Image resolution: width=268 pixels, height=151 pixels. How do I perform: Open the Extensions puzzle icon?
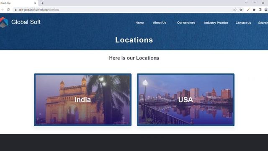[x=254, y=10]
